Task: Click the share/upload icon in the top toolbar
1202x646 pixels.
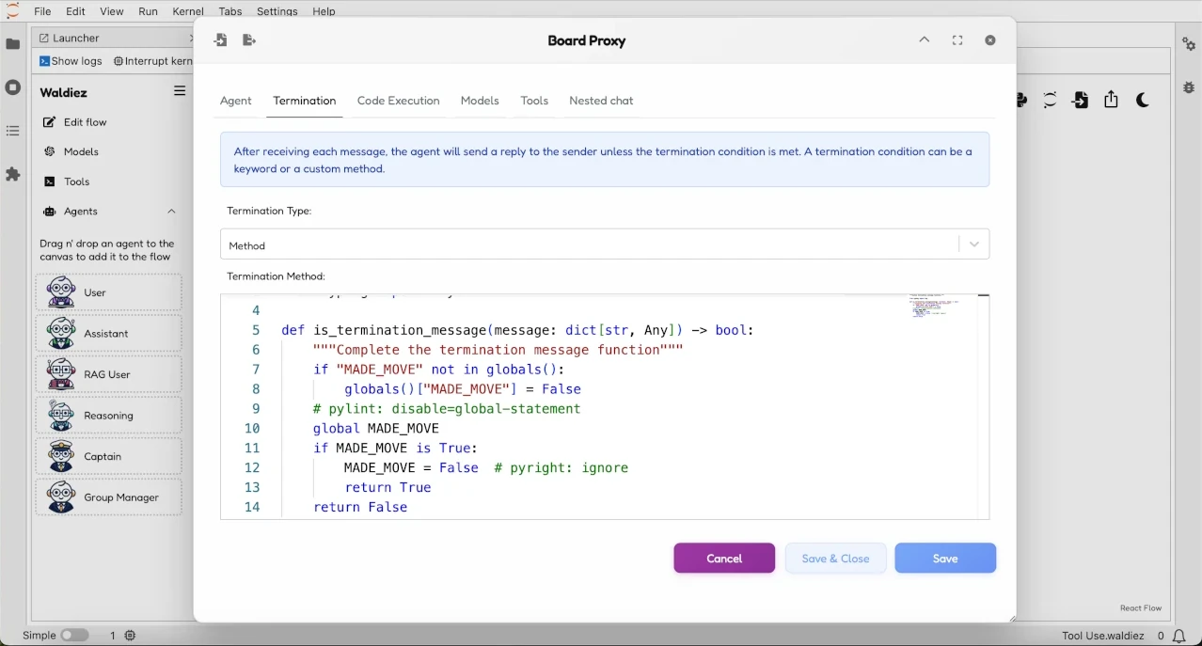Action: [1111, 100]
